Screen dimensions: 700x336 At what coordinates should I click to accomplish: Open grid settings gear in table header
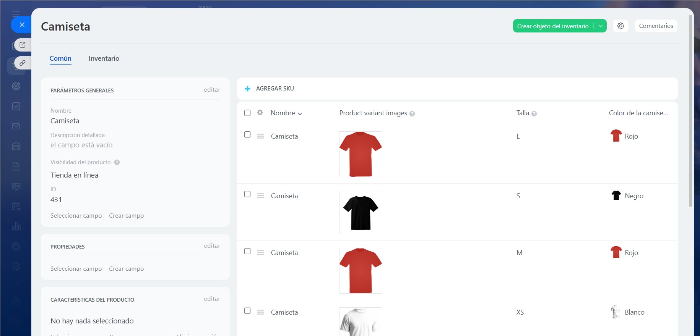260,113
